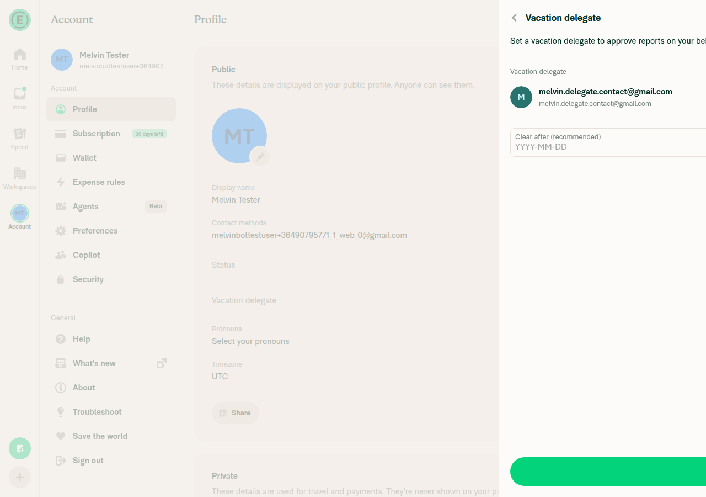This screenshot has height=497, width=706.
Task: Click the Expensify logo icon
Action: 20,20
